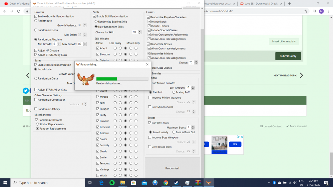Open Google Chrome from the taskbar
This screenshot has width=333, height=187.
point(166,183)
